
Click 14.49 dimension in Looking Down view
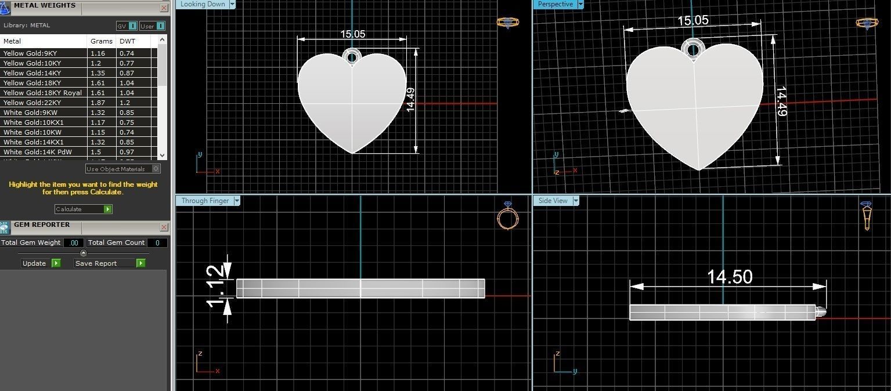(410, 99)
